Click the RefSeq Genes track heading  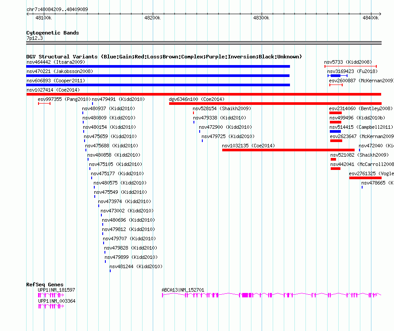pyautogui.click(x=45, y=285)
